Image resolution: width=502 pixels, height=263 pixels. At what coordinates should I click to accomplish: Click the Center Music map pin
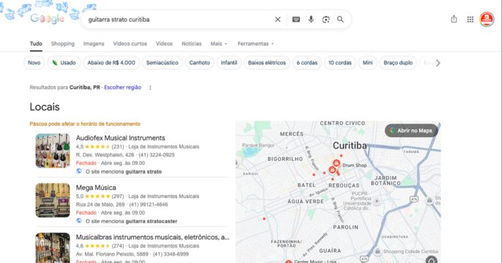[x=289, y=262]
